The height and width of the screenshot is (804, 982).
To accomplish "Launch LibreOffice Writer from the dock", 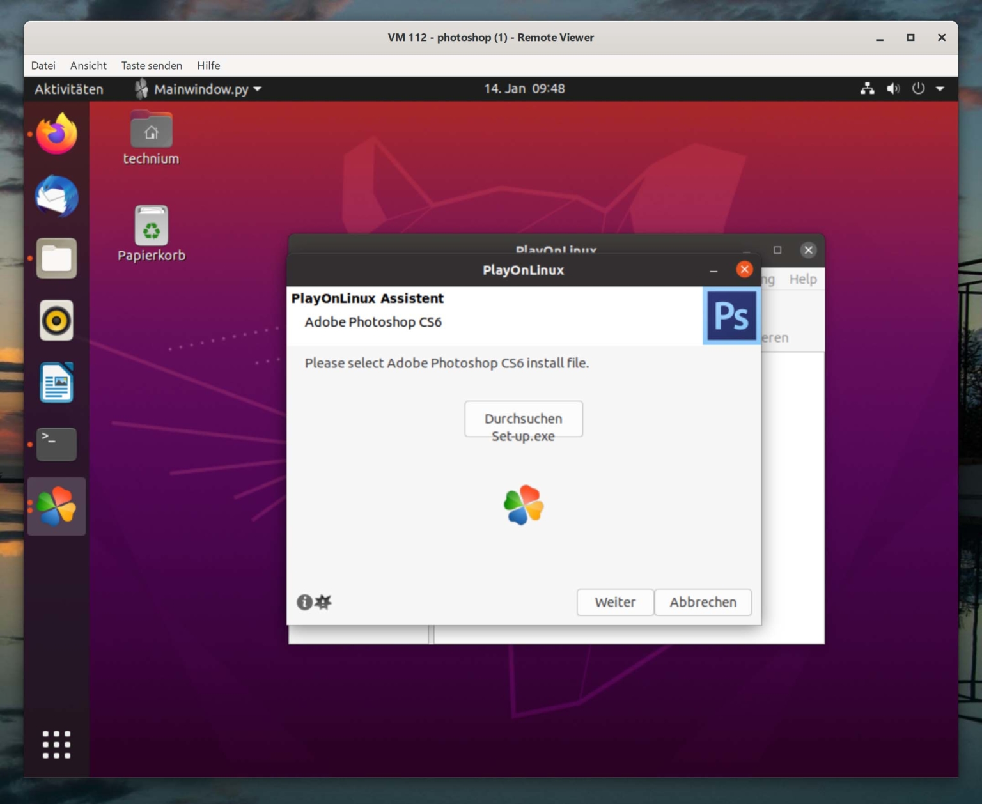I will (x=56, y=382).
